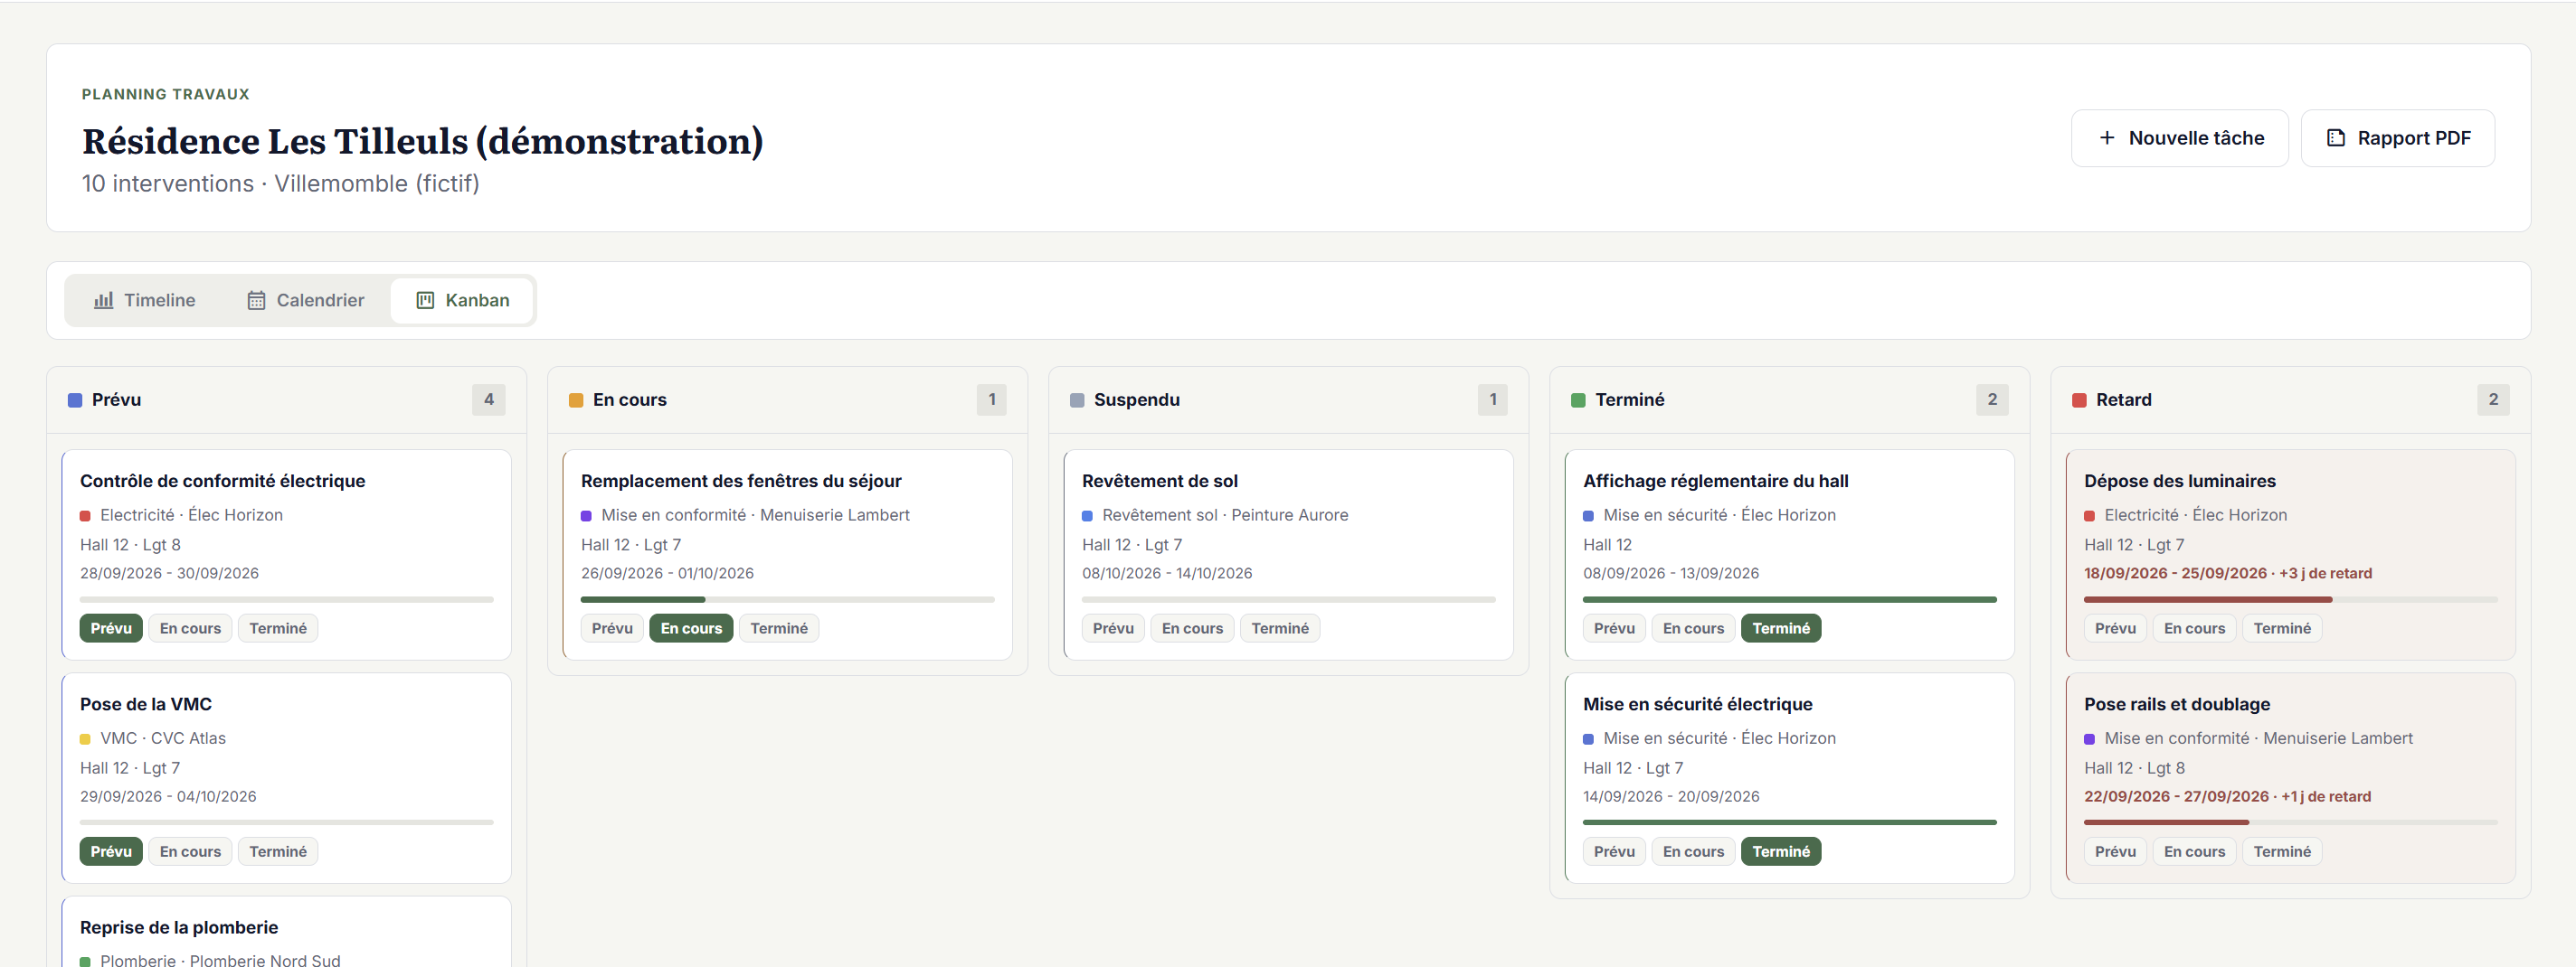This screenshot has height=967, width=2576.
Task: Click progress bar on Revêtement de sol card
Action: [x=1289, y=599]
